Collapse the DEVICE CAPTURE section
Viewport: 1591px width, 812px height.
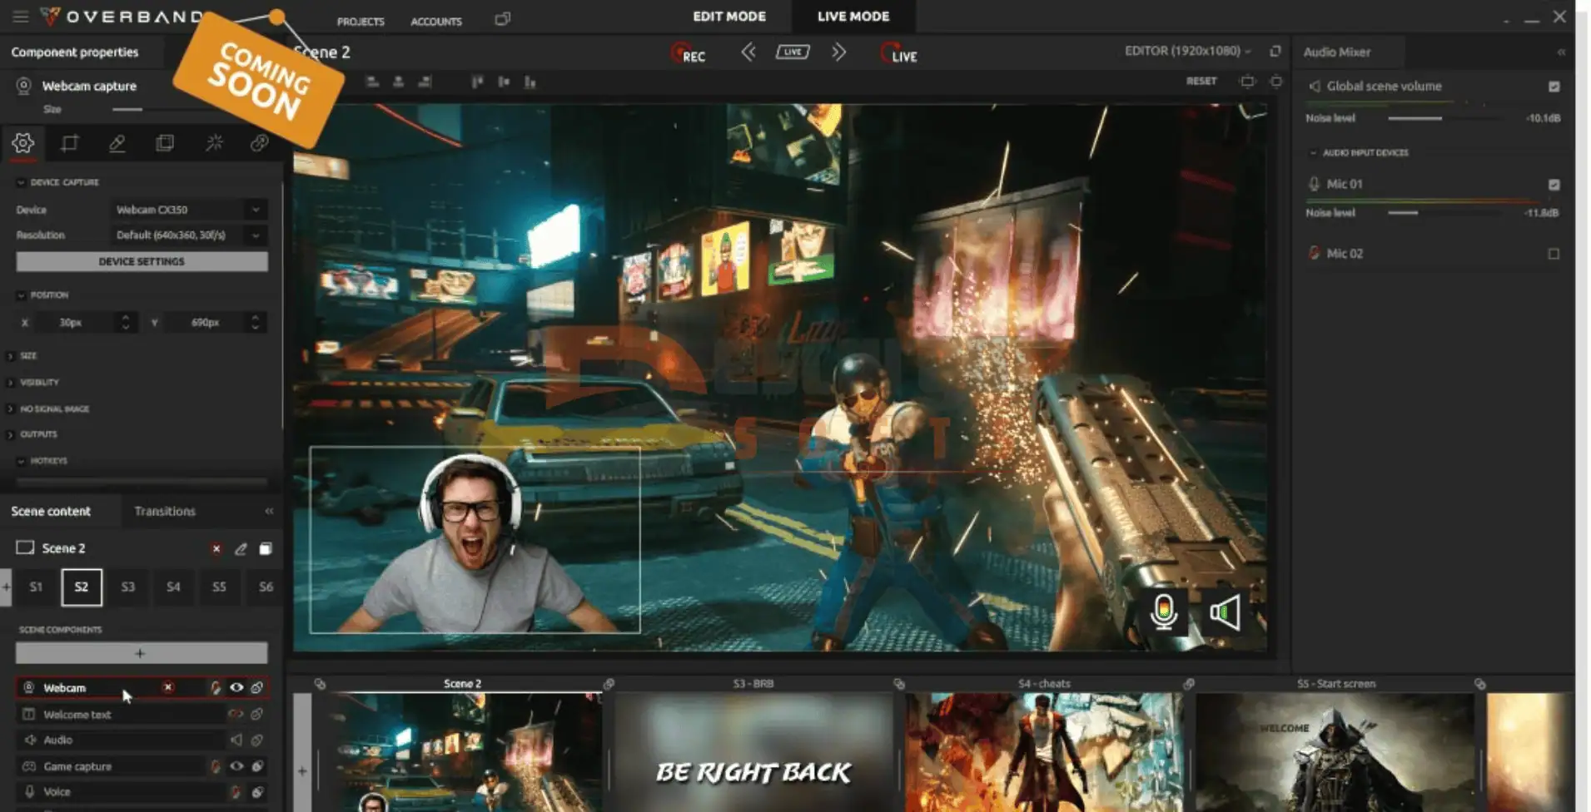21,182
